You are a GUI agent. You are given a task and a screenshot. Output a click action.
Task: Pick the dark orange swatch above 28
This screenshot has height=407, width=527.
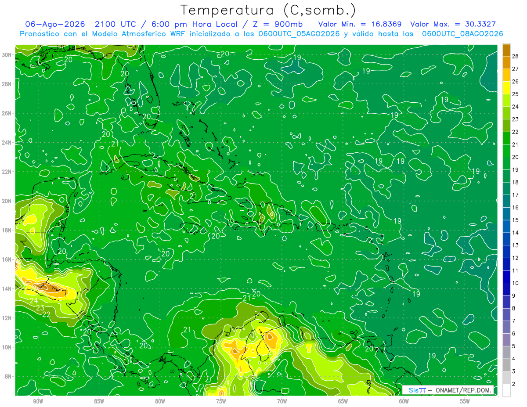pos(506,50)
